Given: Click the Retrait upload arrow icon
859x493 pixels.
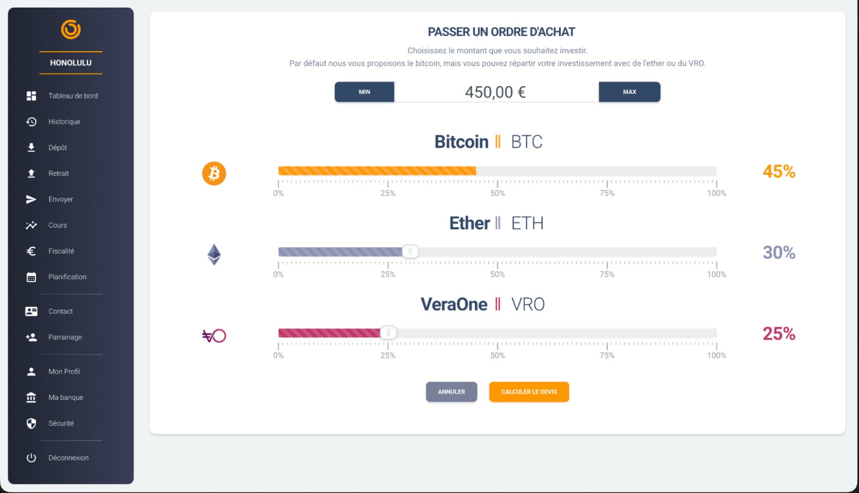Looking at the screenshot, I should click(x=31, y=173).
